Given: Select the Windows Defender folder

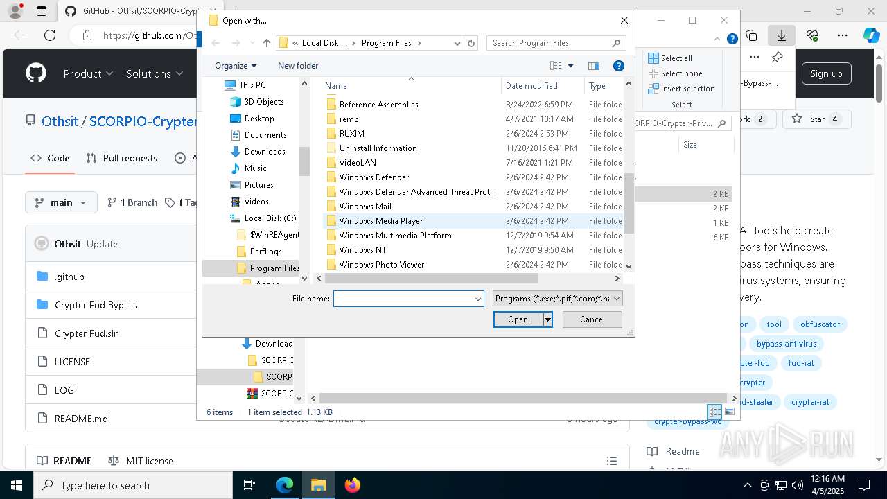Looking at the screenshot, I should [374, 177].
